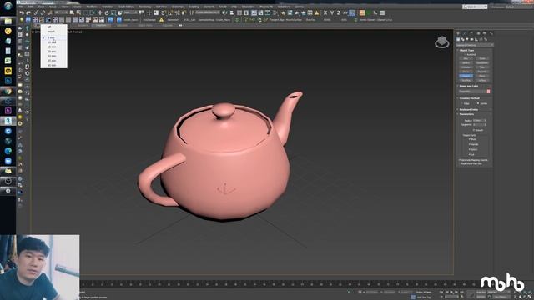Open the Modify tab in command panel

tap(465, 33)
